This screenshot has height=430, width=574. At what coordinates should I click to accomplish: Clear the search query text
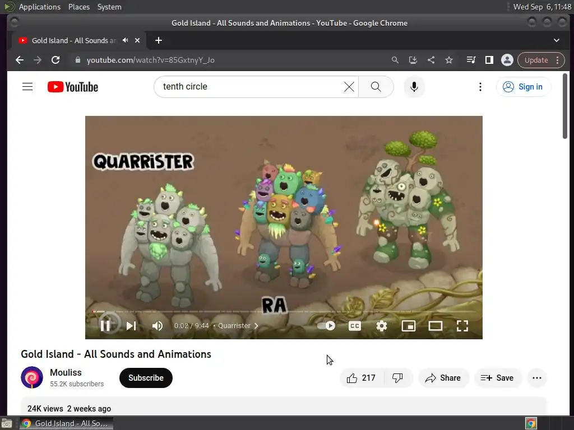pos(349,87)
